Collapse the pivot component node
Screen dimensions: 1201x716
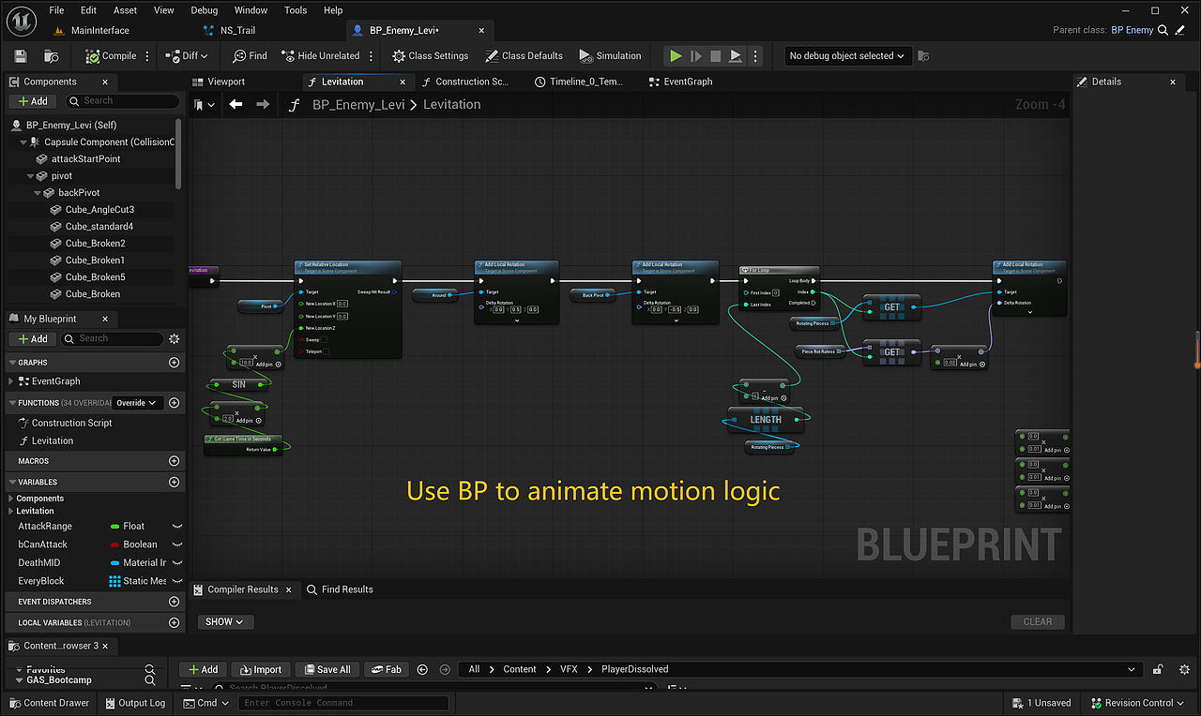pyautogui.click(x=31, y=176)
